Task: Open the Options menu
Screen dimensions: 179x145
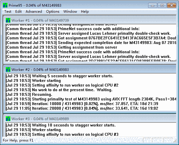Action: click(x=53, y=12)
